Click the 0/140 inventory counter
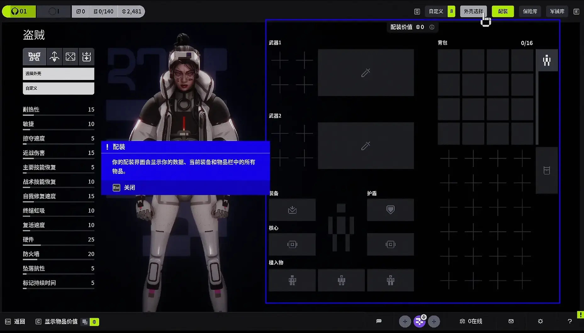The image size is (584, 333). click(103, 11)
